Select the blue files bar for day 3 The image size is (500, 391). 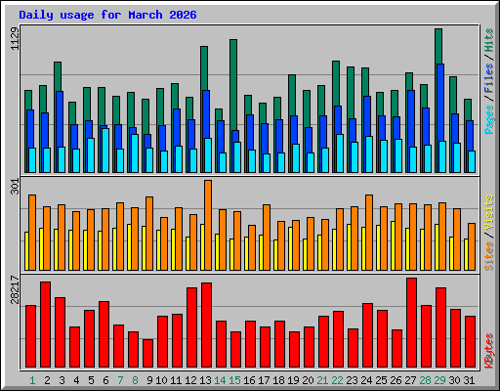coord(60,119)
